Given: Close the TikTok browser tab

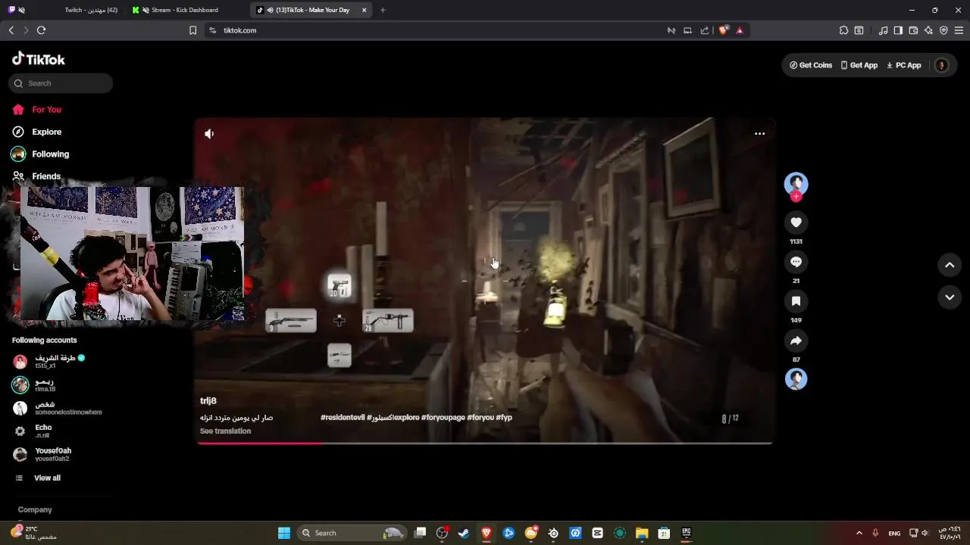Looking at the screenshot, I should click(365, 10).
